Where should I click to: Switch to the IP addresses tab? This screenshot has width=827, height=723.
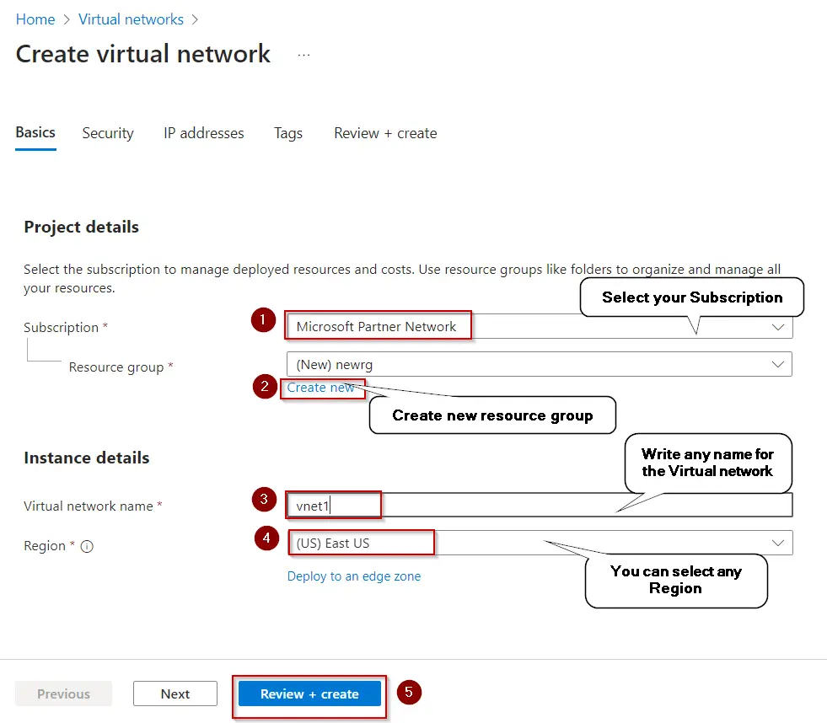[203, 133]
